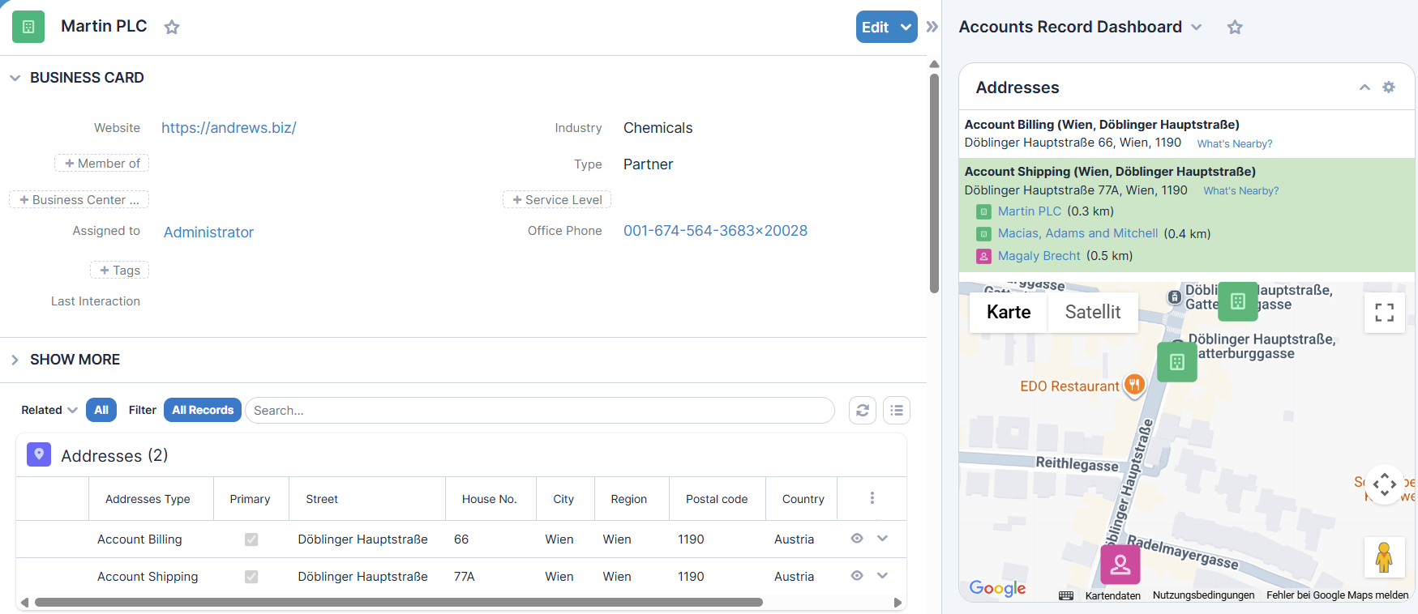The width and height of the screenshot is (1418, 614).
Task: Open column options three-dot menu
Action: point(872,498)
